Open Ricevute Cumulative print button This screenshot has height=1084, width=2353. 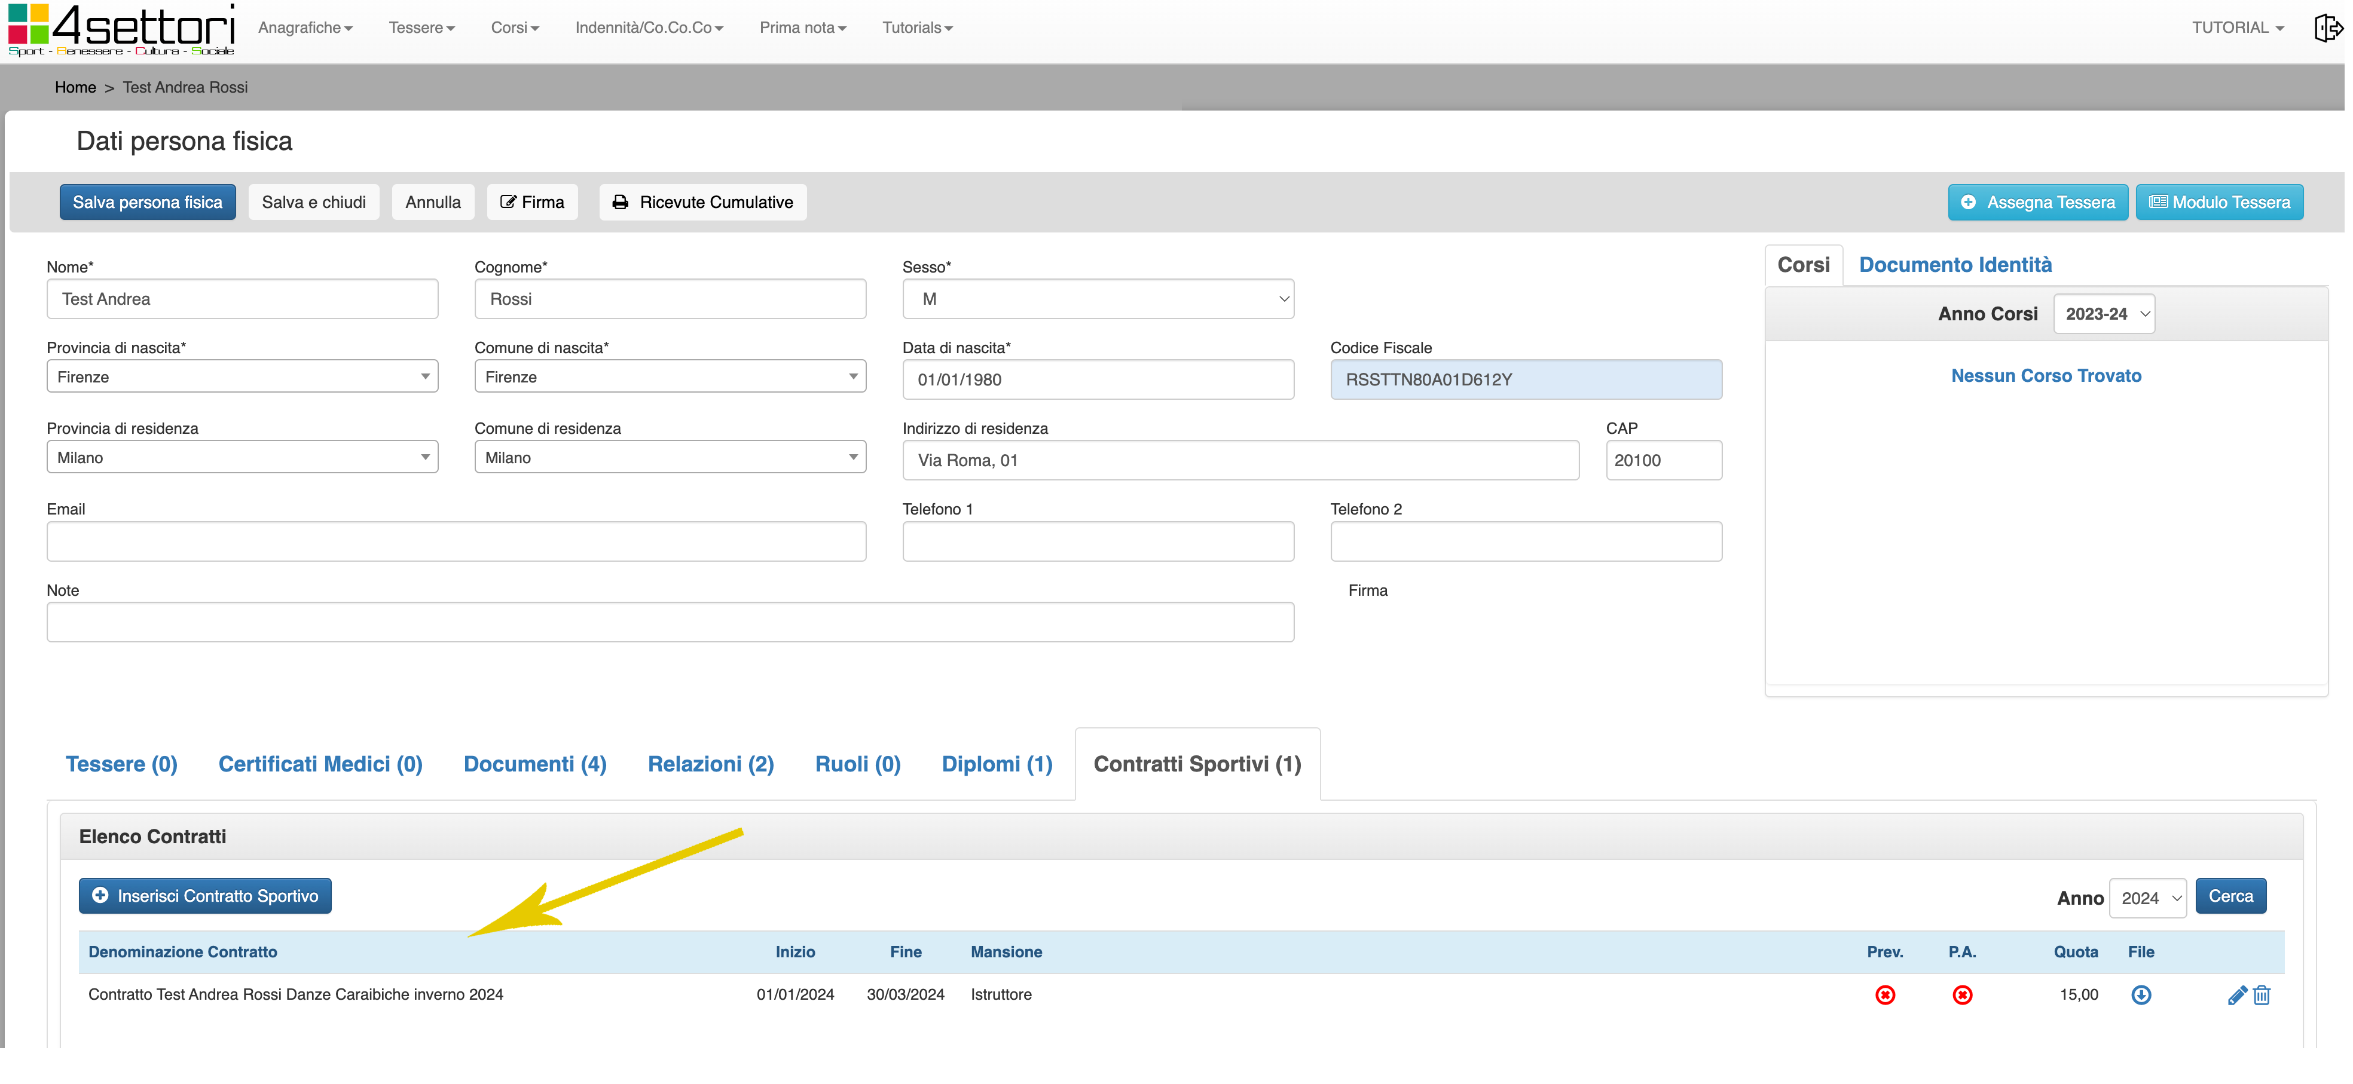pos(702,202)
